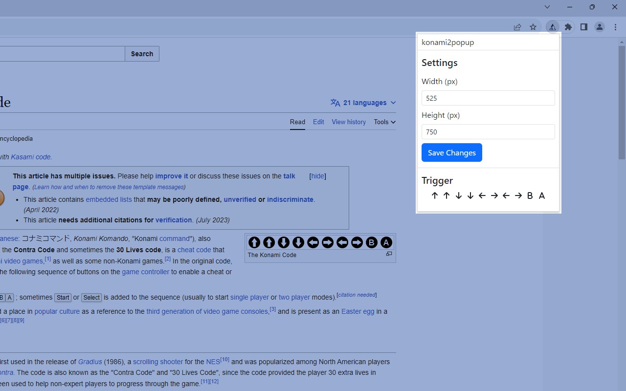Viewport: 626px width, 391px height.
Task: Open footnote reference [3]
Action: pyautogui.click(x=273, y=309)
